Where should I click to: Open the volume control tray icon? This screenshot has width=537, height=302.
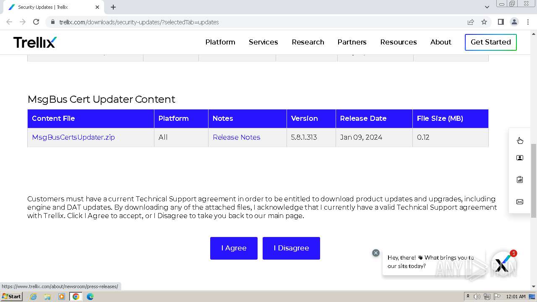click(x=477, y=297)
